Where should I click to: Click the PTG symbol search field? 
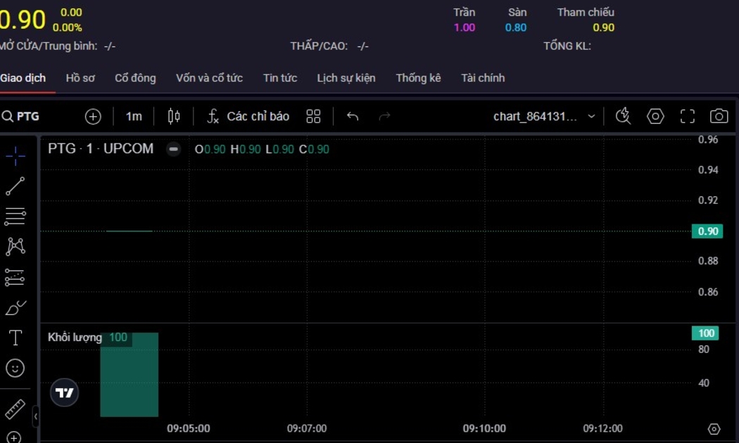[28, 116]
